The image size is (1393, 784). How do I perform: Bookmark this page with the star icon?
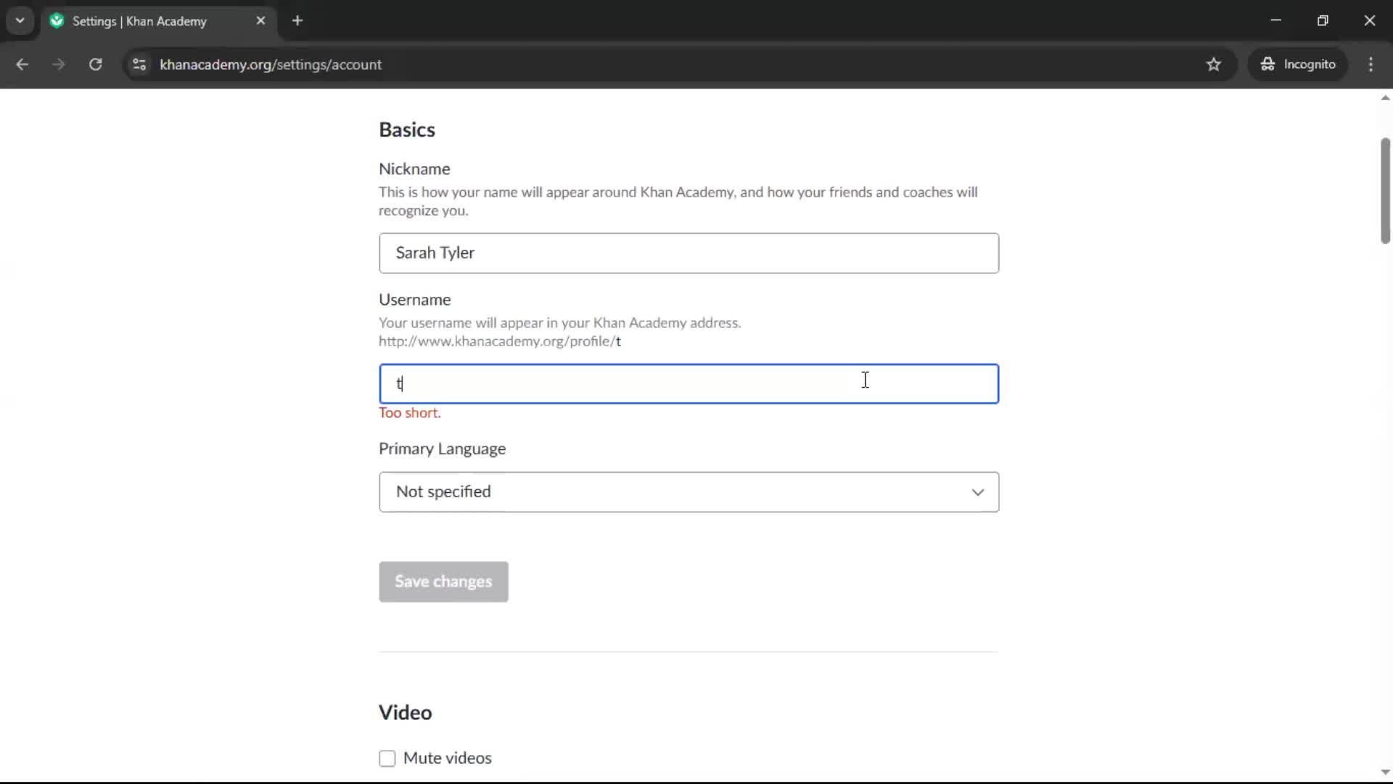1214,65
